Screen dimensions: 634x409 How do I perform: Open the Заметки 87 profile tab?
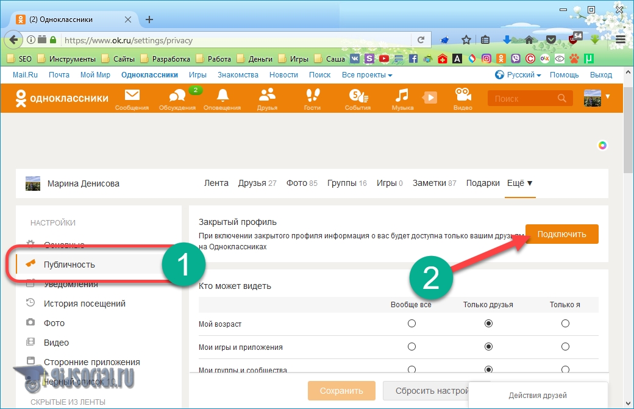coord(434,183)
